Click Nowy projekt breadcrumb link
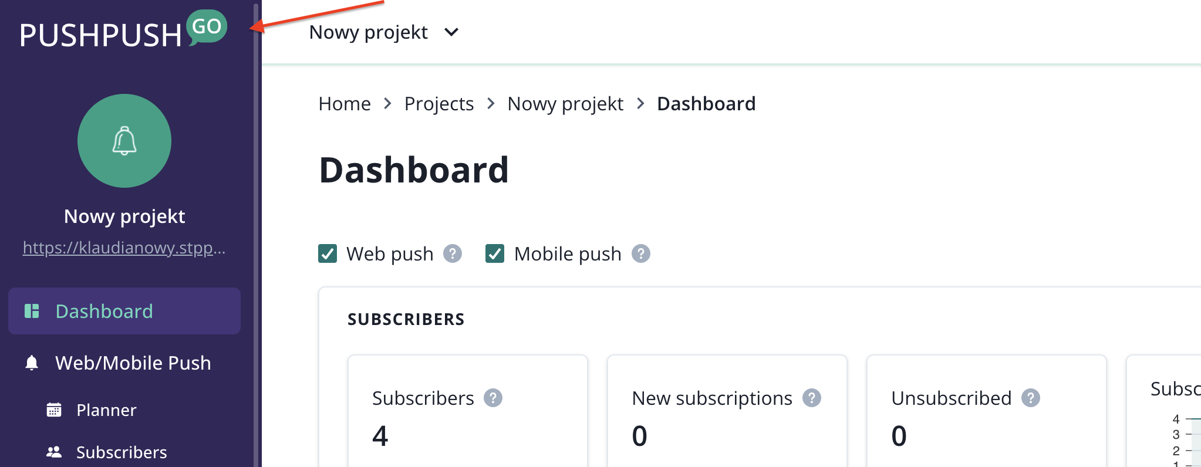 tap(565, 104)
